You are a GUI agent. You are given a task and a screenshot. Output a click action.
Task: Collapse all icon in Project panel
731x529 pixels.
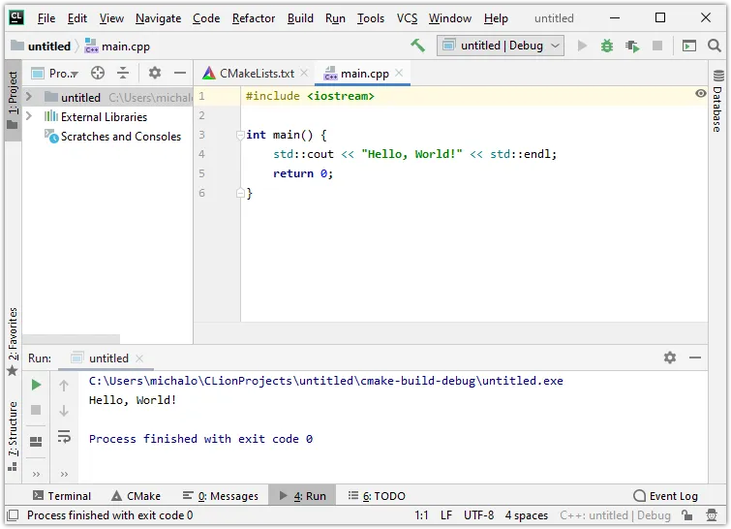[123, 74]
